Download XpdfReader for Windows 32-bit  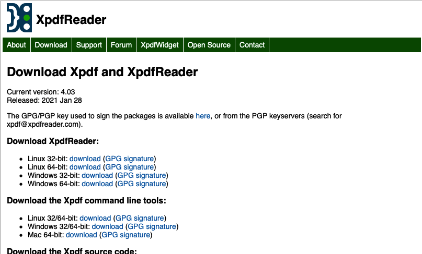(97, 175)
